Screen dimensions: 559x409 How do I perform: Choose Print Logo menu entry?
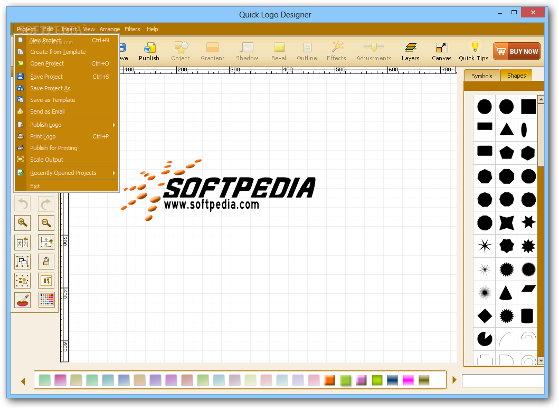tap(67, 136)
